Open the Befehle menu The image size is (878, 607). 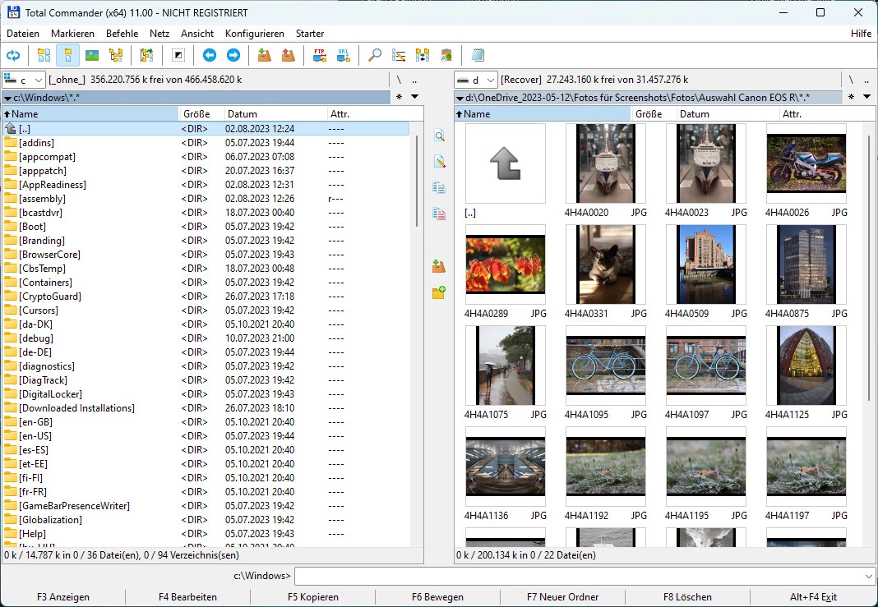[x=122, y=34]
